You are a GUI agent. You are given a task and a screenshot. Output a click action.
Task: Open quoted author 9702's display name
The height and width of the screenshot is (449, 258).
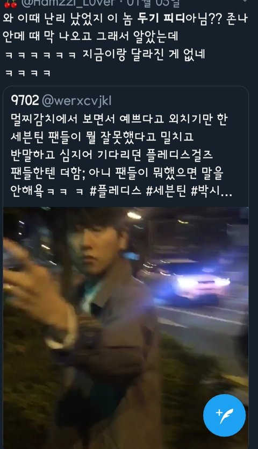tap(25, 101)
